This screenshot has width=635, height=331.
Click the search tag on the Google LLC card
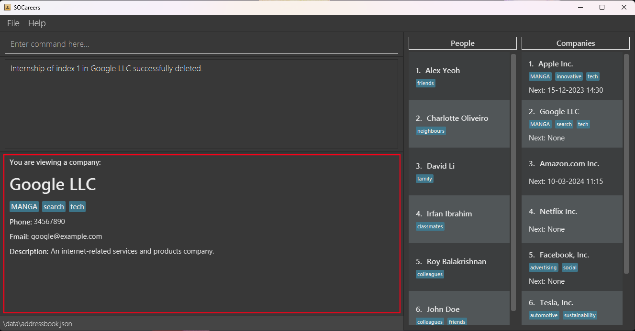(564, 124)
